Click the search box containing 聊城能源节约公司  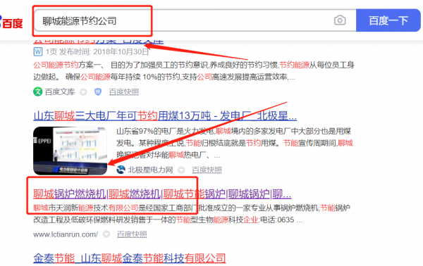click(195, 20)
